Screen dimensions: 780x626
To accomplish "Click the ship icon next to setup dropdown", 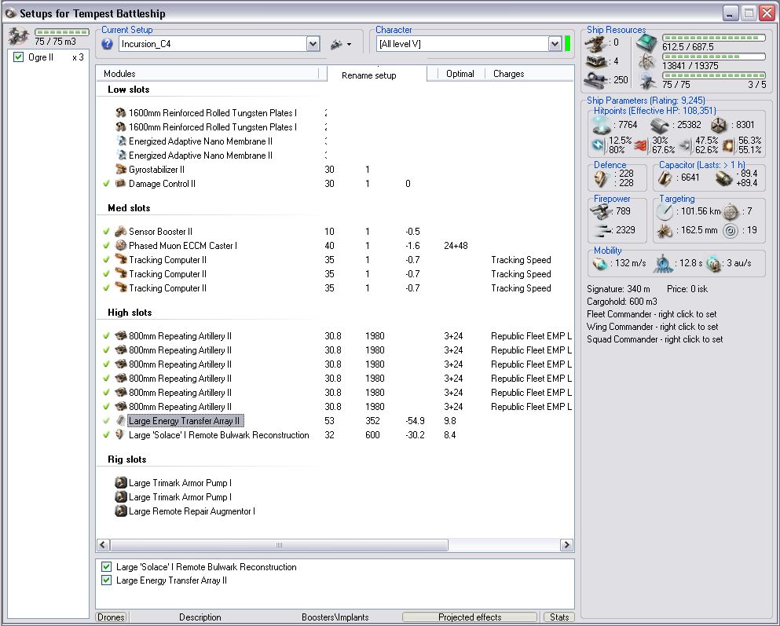I will (x=337, y=44).
